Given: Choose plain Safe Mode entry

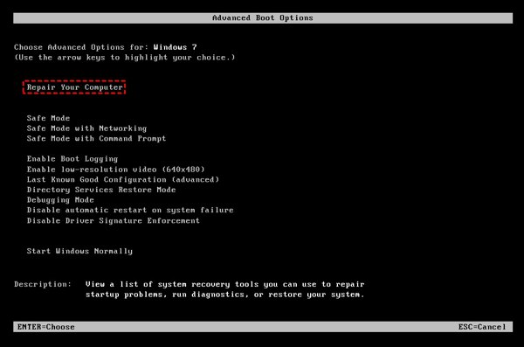Looking at the screenshot, I should click(48, 118).
